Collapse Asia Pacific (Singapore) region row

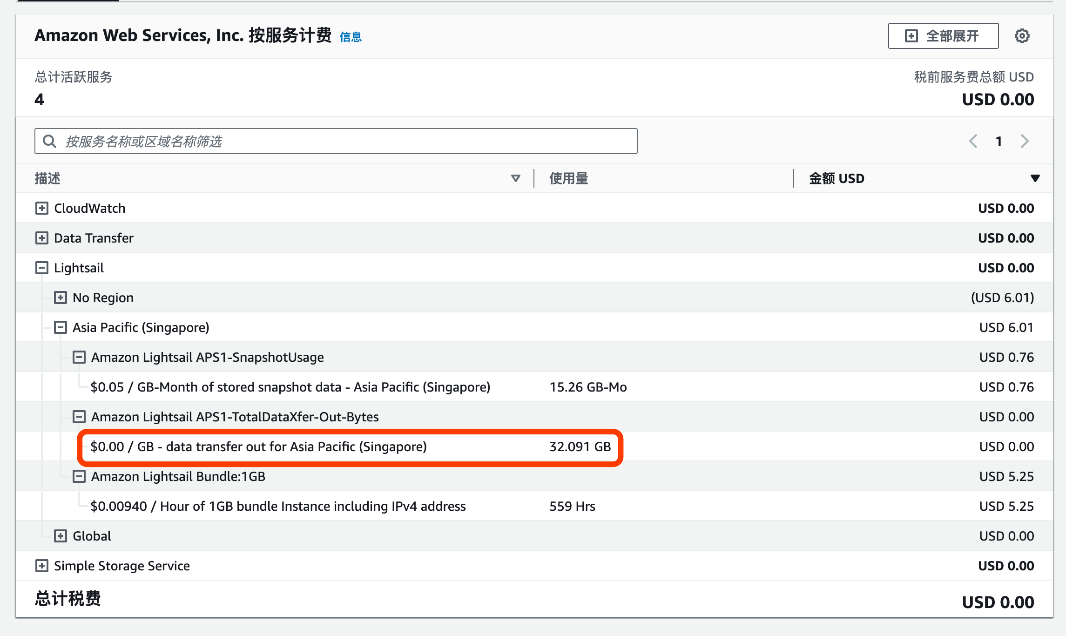click(x=61, y=327)
